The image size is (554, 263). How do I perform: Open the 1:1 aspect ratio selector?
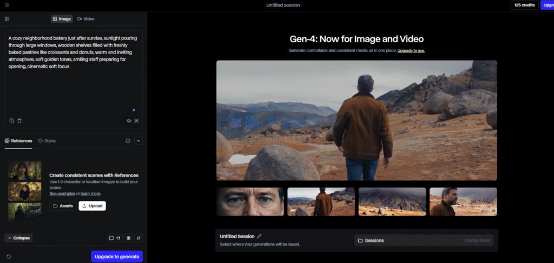(x=115, y=238)
